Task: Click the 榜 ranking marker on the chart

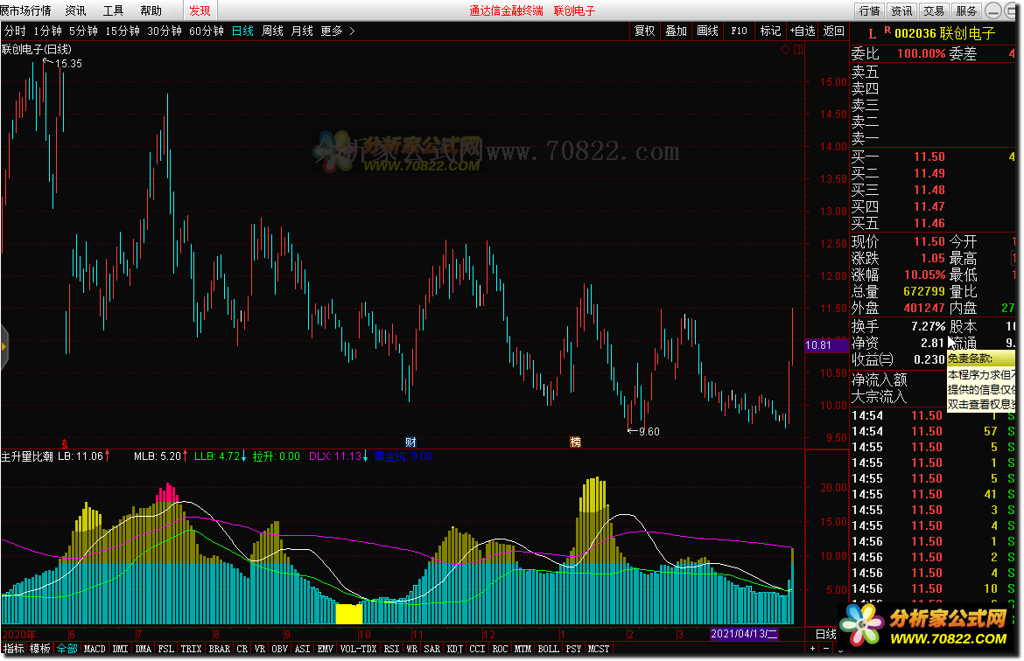Action: [575, 442]
